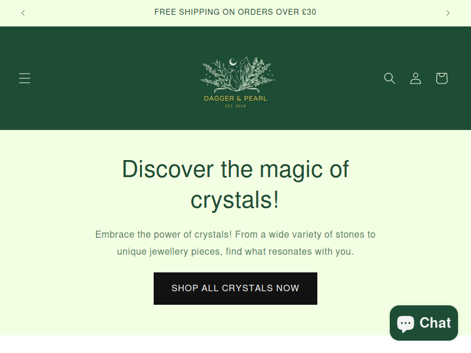Screen dimensions: 471x353
Task: Open the Chat widget
Action: pos(424,323)
